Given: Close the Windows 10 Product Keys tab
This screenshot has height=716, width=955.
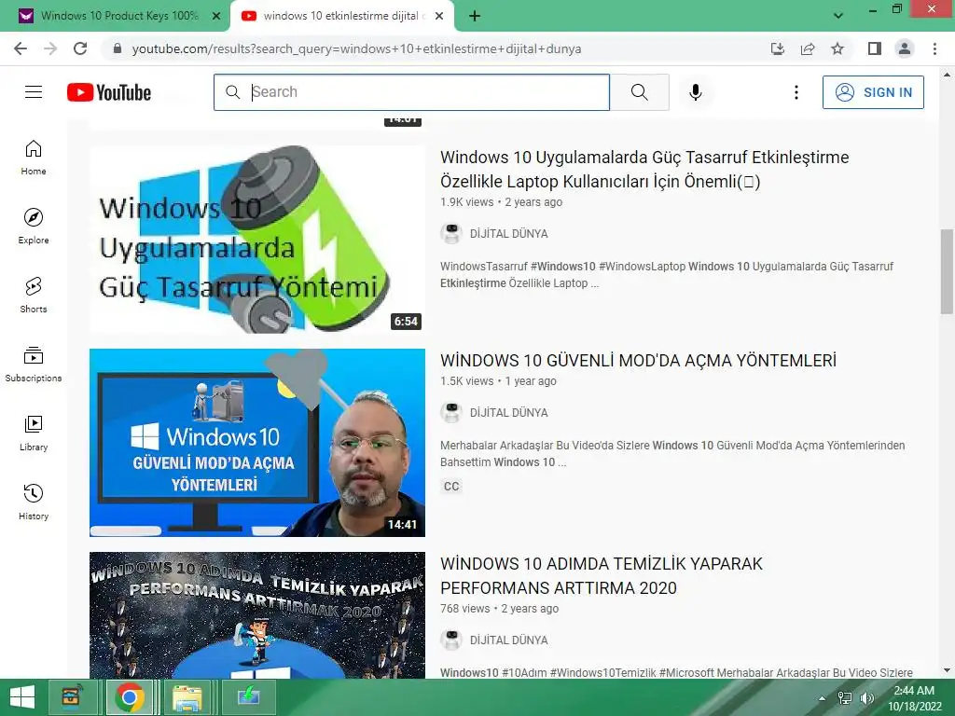Looking at the screenshot, I should (x=215, y=16).
